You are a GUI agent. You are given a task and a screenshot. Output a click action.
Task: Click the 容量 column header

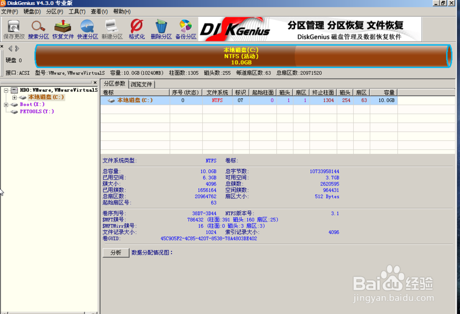pos(384,93)
